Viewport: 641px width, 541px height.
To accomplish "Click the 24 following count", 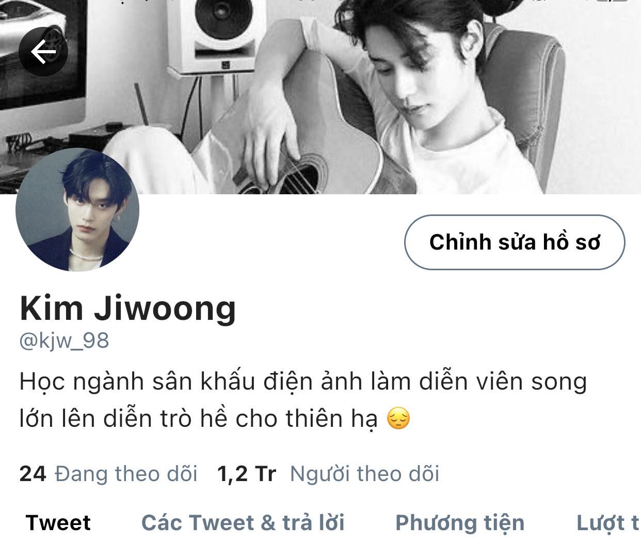I will 33,474.
